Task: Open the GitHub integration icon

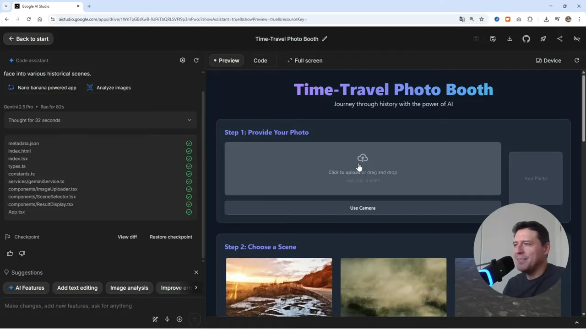Action: click(526, 39)
